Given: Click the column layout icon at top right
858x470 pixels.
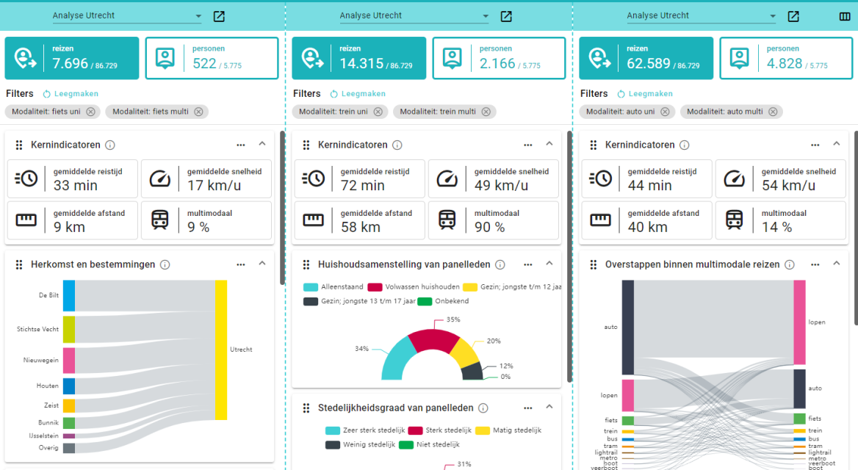Looking at the screenshot, I should 845,16.
